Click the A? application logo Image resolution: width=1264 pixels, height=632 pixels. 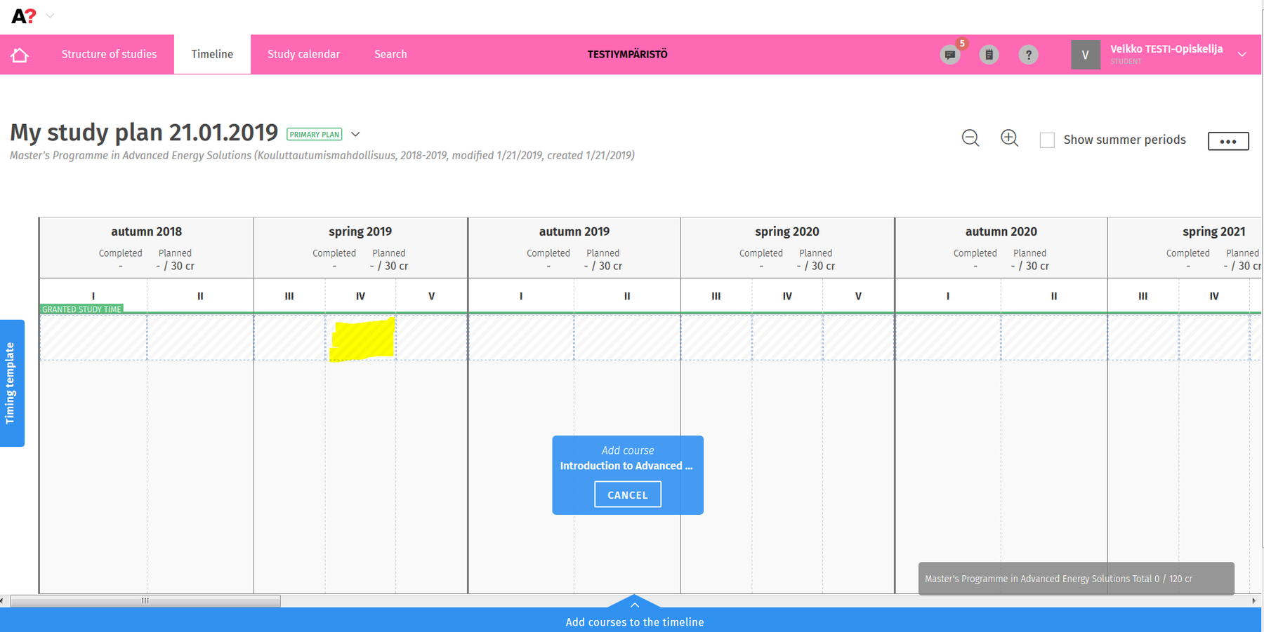pyautogui.click(x=23, y=16)
